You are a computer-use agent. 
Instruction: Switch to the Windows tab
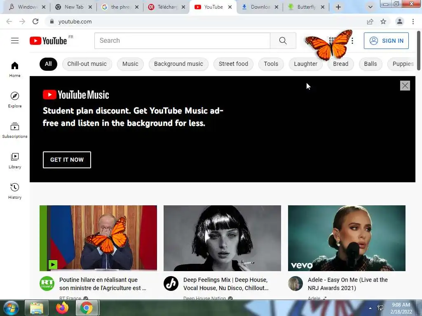point(27,7)
